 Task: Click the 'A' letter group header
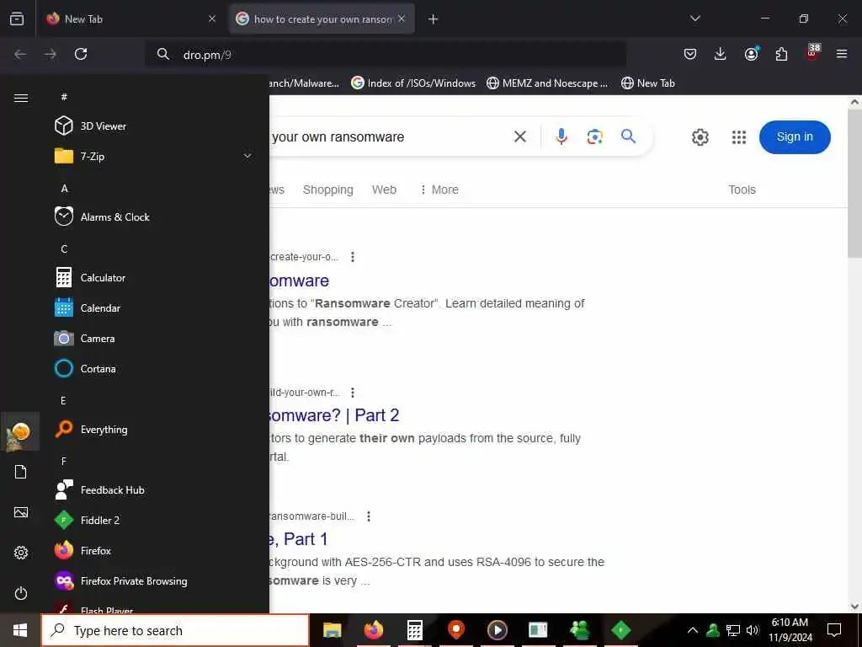pos(64,188)
